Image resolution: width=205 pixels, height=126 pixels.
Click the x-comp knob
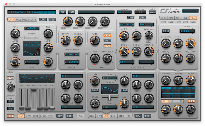pos(166,80)
